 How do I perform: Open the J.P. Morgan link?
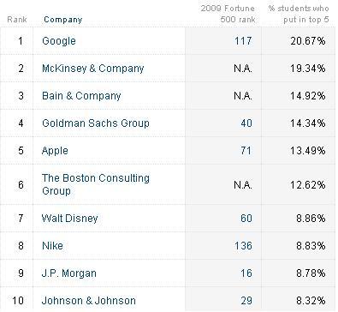point(69,273)
